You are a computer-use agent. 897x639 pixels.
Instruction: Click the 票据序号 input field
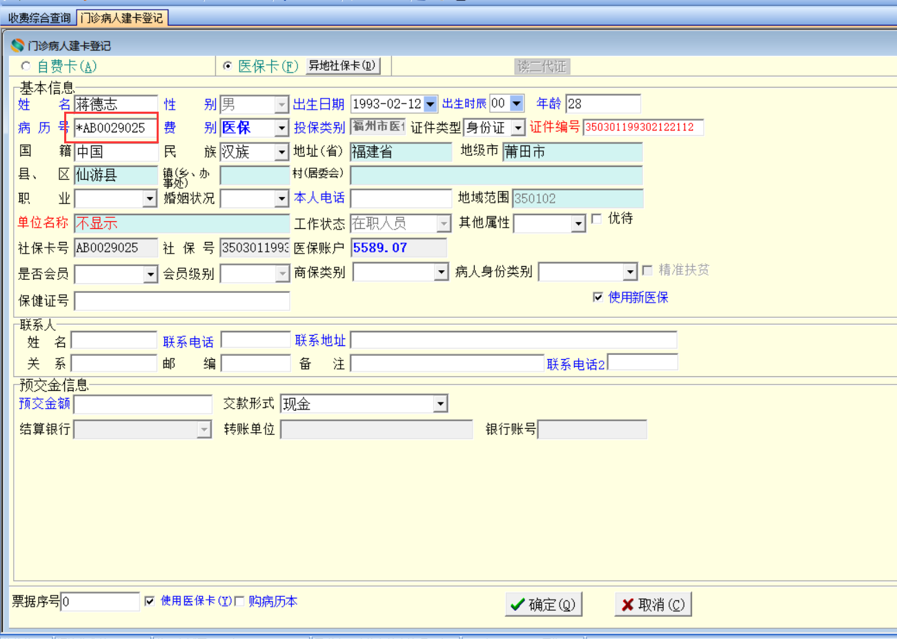(100, 602)
